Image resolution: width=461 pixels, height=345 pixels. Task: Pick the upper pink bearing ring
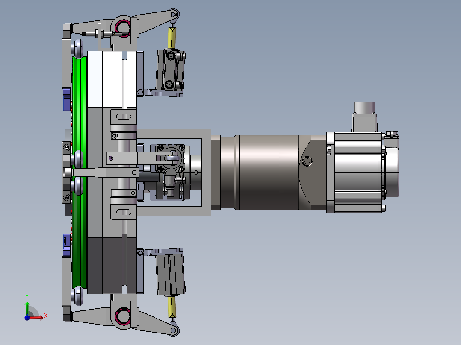pyautogui.click(x=123, y=28)
